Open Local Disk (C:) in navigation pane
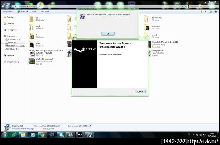220x145 pixels. coord(12,40)
